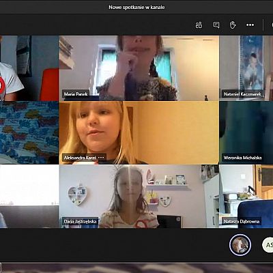The height and width of the screenshot is (273, 273).
Task: Open the meeting chat icon
Action: (216, 25)
